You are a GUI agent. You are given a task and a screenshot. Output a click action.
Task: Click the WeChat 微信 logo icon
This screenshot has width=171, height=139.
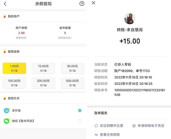coord(6,121)
